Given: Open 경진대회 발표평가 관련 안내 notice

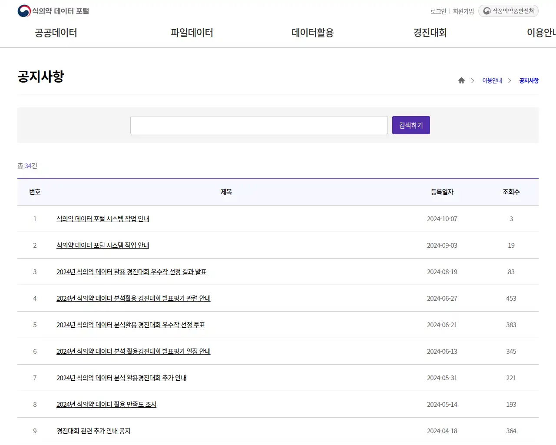Looking at the screenshot, I should pyautogui.click(x=133, y=298).
